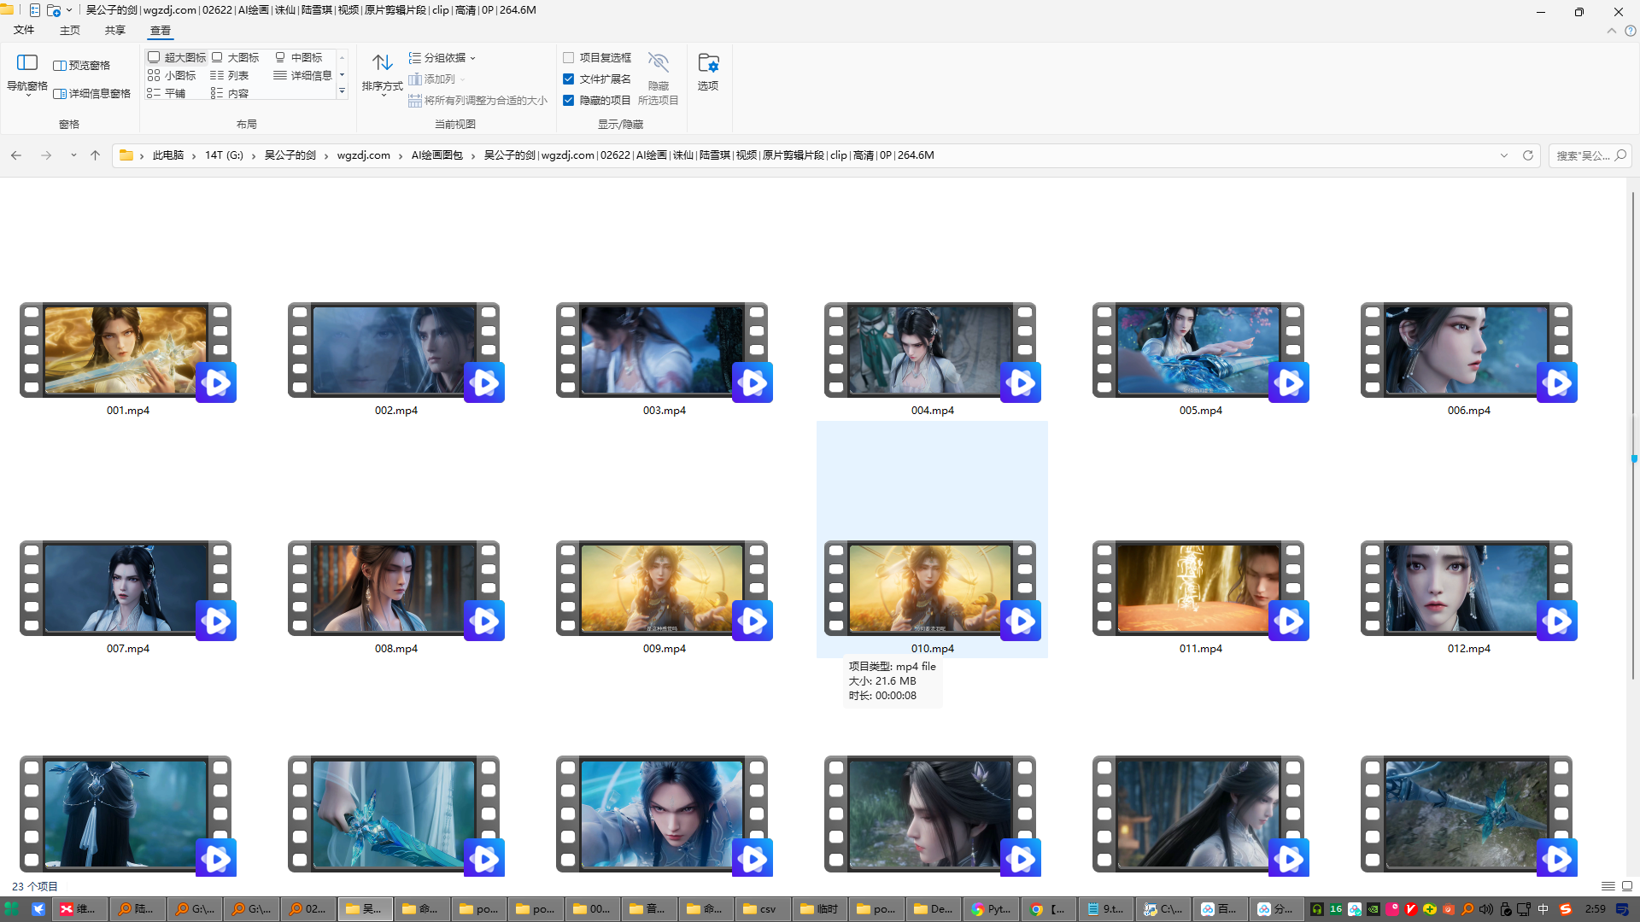This screenshot has height=922, width=1640.
Task: Refresh the current folder view
Action: [x=1527, y=155]
